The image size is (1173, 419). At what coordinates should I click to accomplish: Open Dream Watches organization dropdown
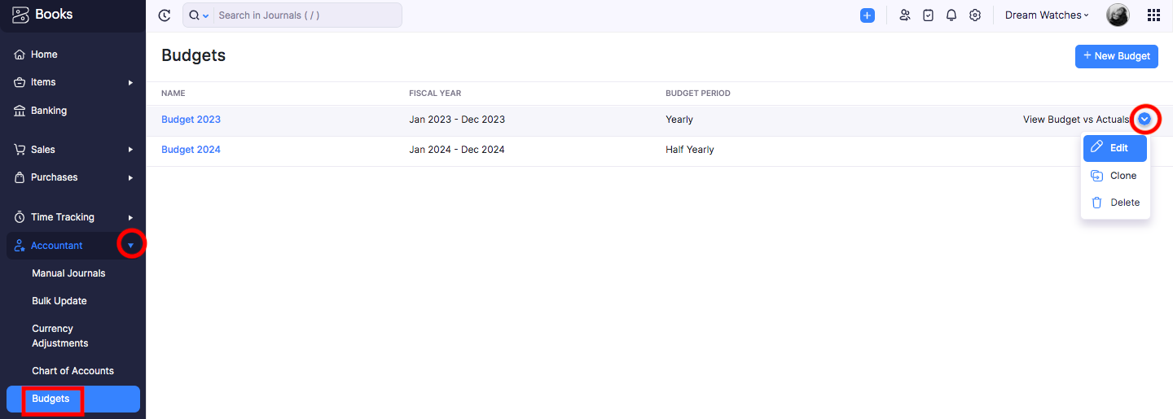point(1047,15)
